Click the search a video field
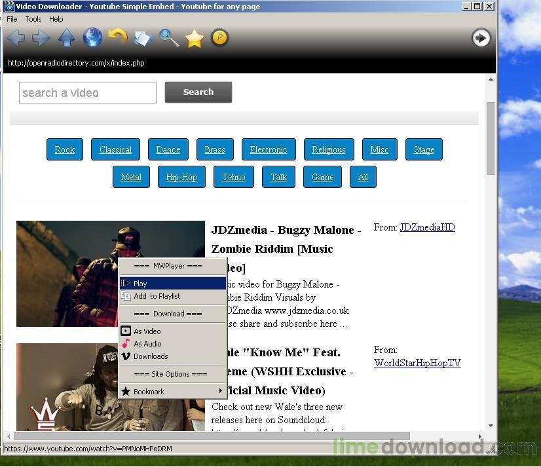Image resolution: width=541 pixels, height=467 pixels. [x=88, y=93]
